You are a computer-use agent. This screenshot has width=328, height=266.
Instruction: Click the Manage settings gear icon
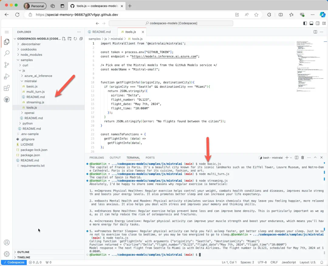(6, 254)
